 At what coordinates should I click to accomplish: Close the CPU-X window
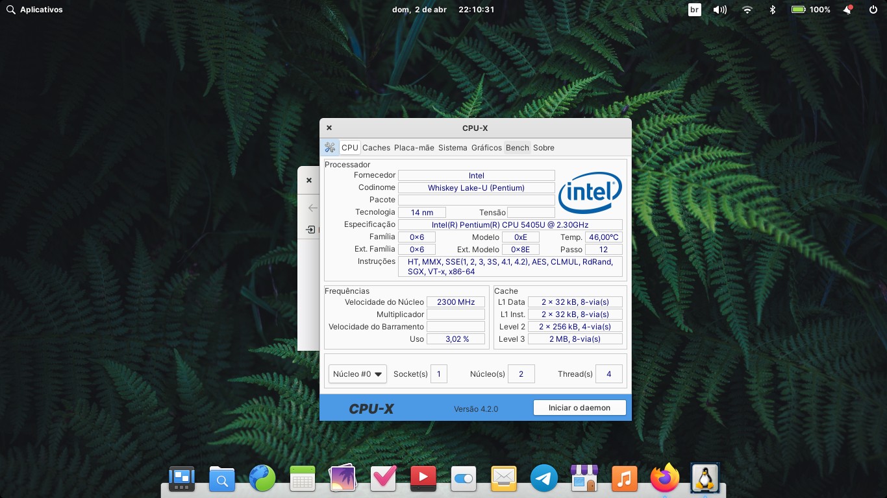(x=329, y=128)
